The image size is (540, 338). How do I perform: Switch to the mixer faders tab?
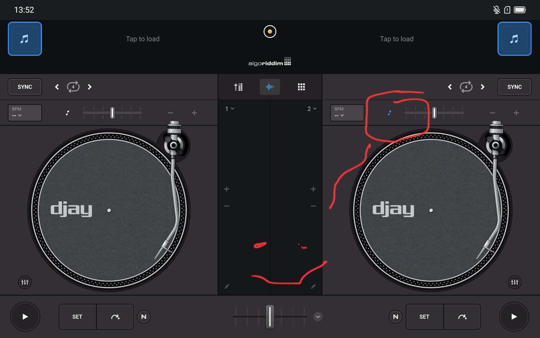click(238, 87)
